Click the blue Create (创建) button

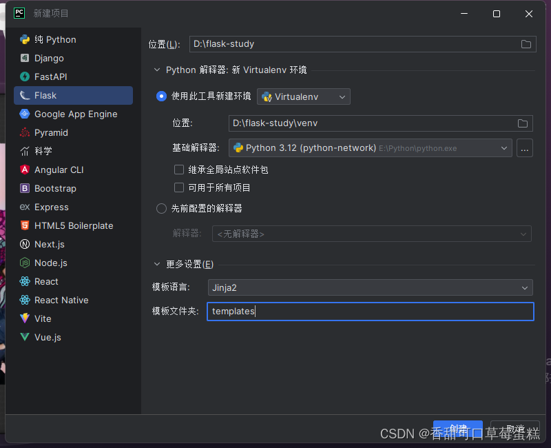457,429
